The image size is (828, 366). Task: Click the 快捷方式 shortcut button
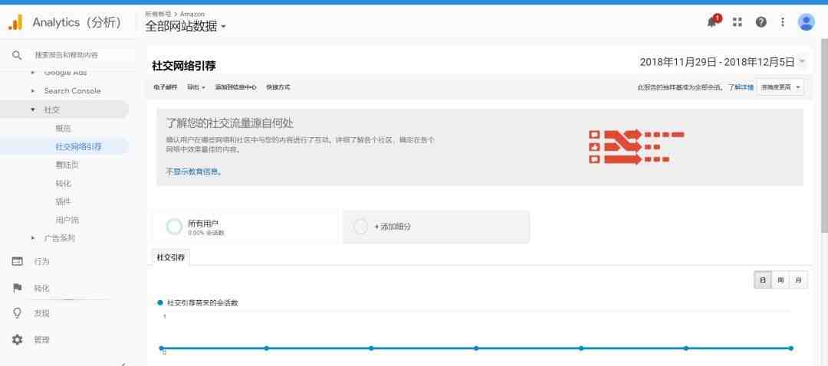278,87
